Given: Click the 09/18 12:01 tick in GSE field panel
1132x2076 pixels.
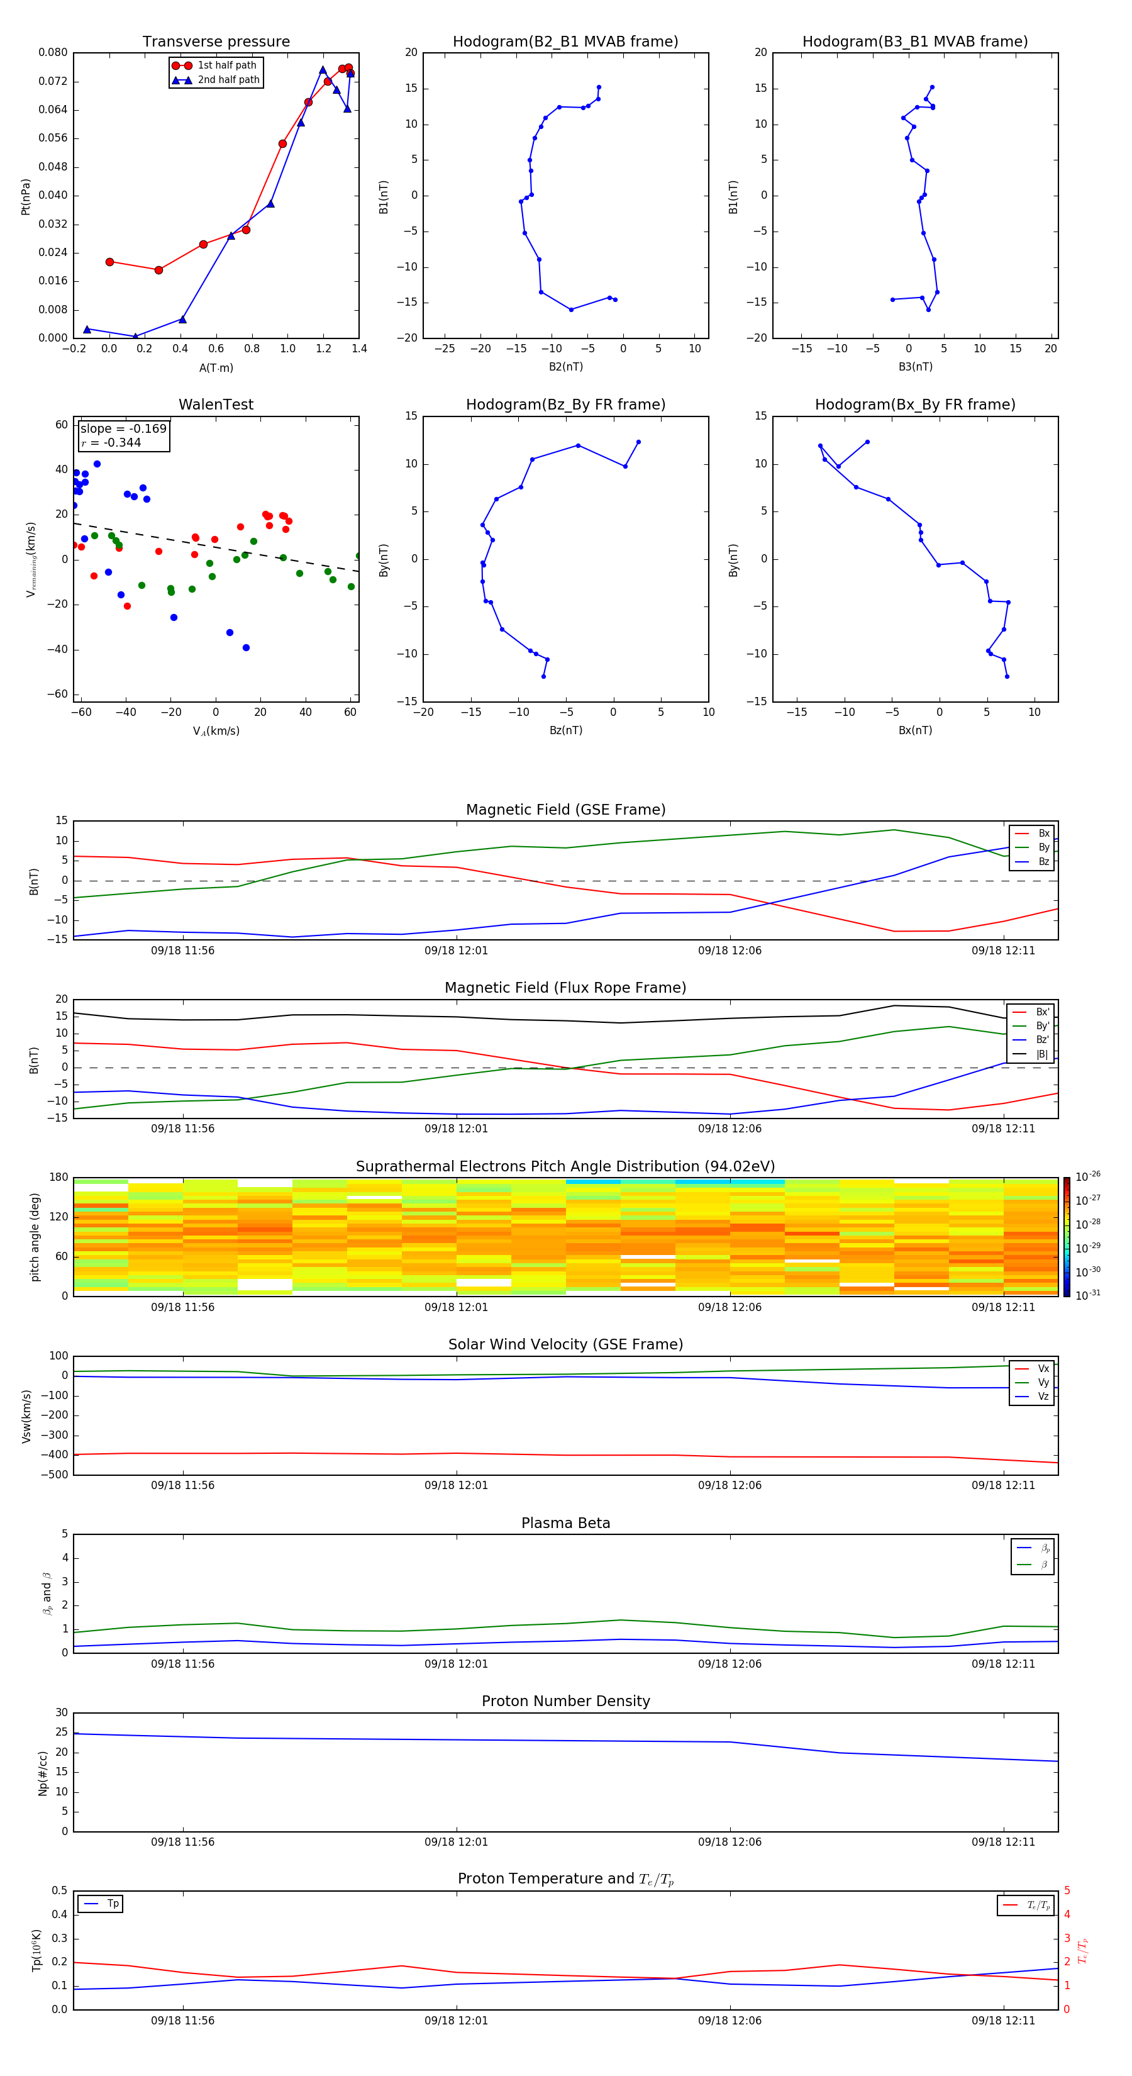Looking at the screenshot, I should [x=456, y=951].
